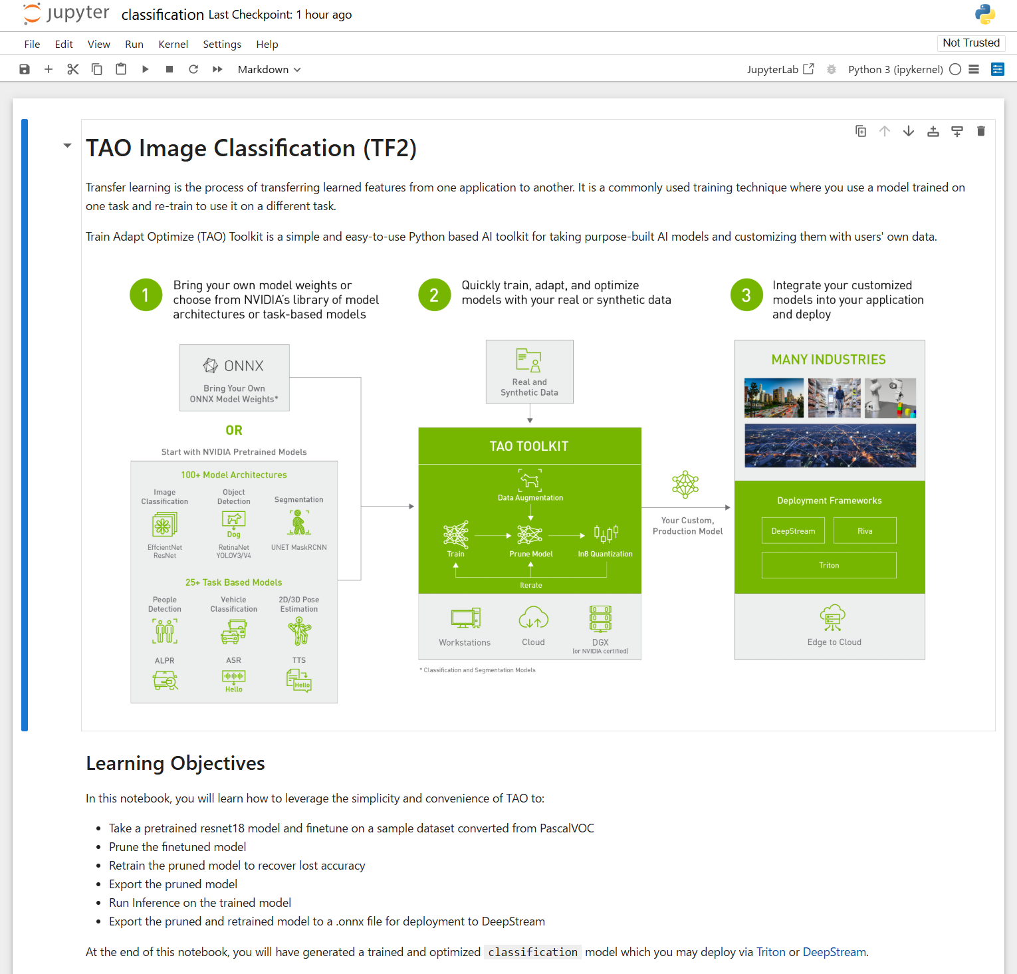This screenshot has width=1017, height=974.
Task: Delete the selected cell with the trash icon
Action: pyautogui.click(x=981, y=131)
